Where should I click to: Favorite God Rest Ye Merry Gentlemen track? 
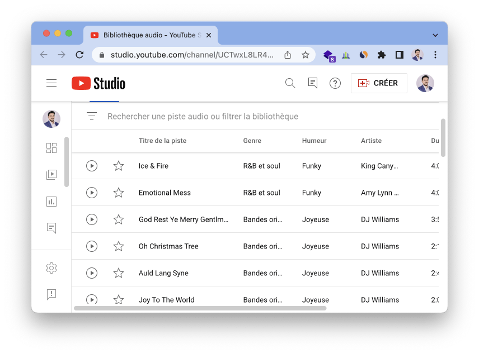pyautogui.click(x=119, y=219)
